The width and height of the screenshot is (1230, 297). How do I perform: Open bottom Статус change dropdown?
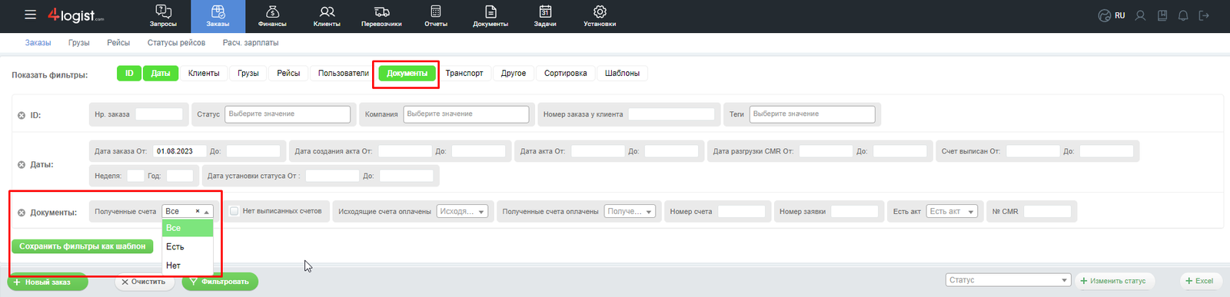click(1009, 280)
